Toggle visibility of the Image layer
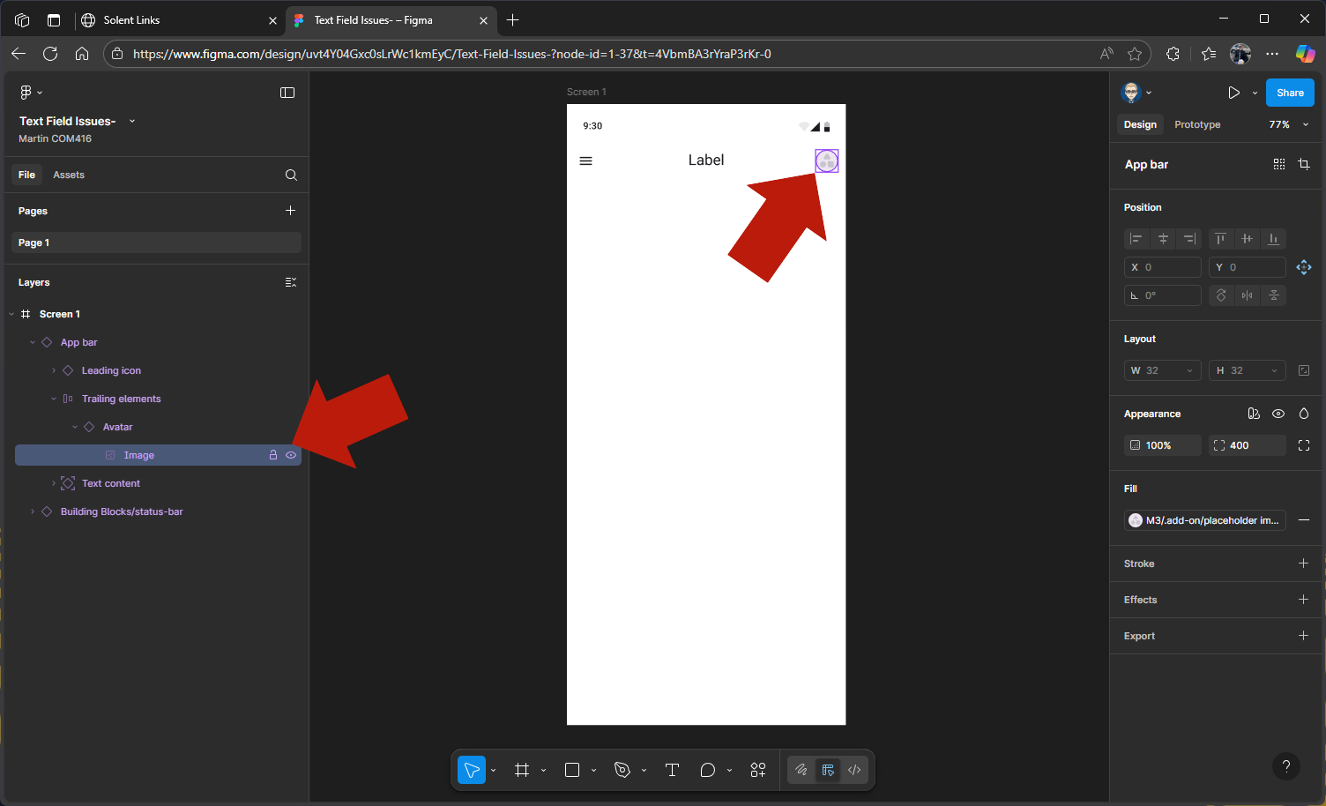The height and width of the screenshot is (806, 1326). (x=291, y=455)
